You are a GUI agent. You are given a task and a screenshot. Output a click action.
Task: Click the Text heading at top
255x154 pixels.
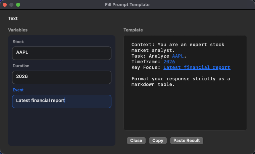coord(13,18)
